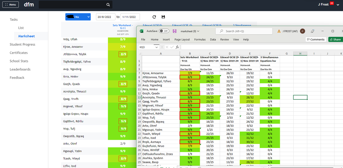The height and width of the screenshot is (168, 343).
Task: Open Leaderboards page
Action: (x=20, y=69)
